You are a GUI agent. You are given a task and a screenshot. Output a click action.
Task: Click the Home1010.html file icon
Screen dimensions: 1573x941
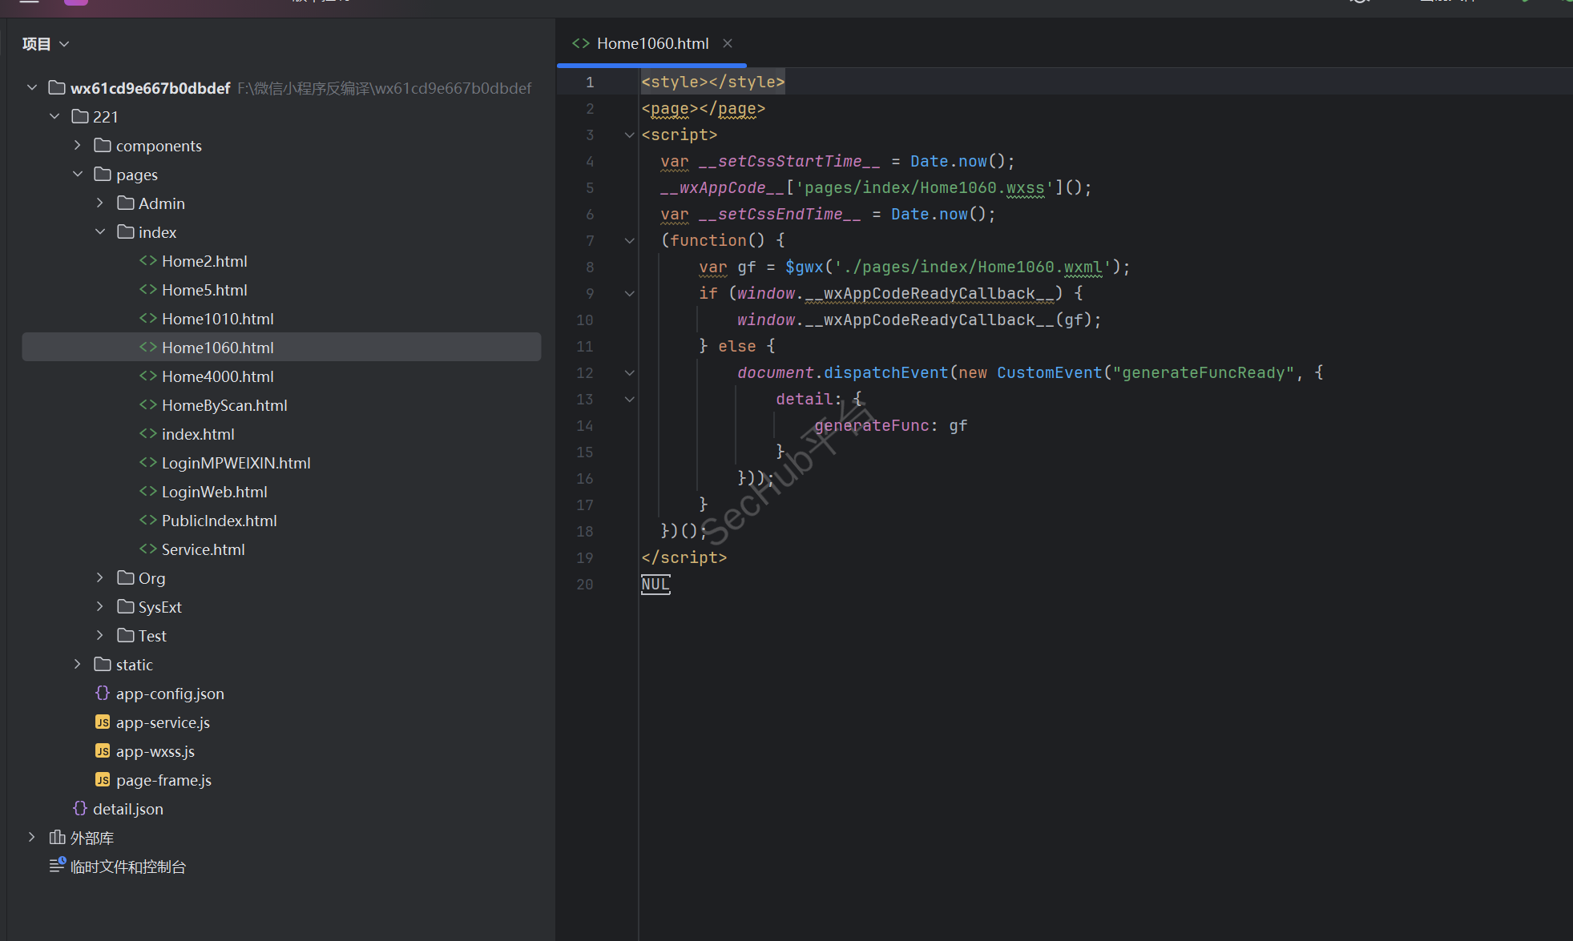coord(147,318)
